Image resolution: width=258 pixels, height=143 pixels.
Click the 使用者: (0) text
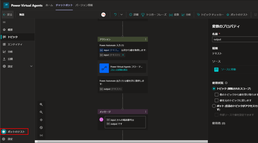[x=218, y=123]
